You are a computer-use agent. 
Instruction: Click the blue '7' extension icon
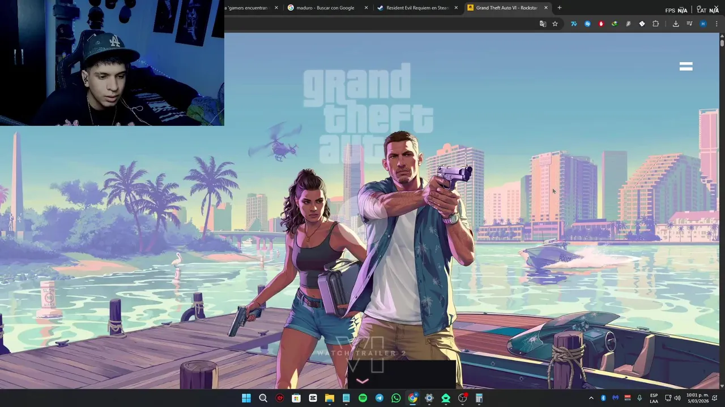pos(574,24)
